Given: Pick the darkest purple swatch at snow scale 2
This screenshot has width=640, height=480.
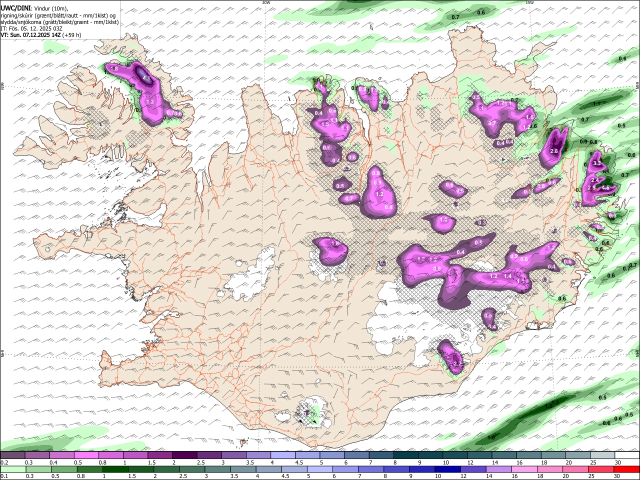Looking at the screenshot, I should [x=184, y=455].
